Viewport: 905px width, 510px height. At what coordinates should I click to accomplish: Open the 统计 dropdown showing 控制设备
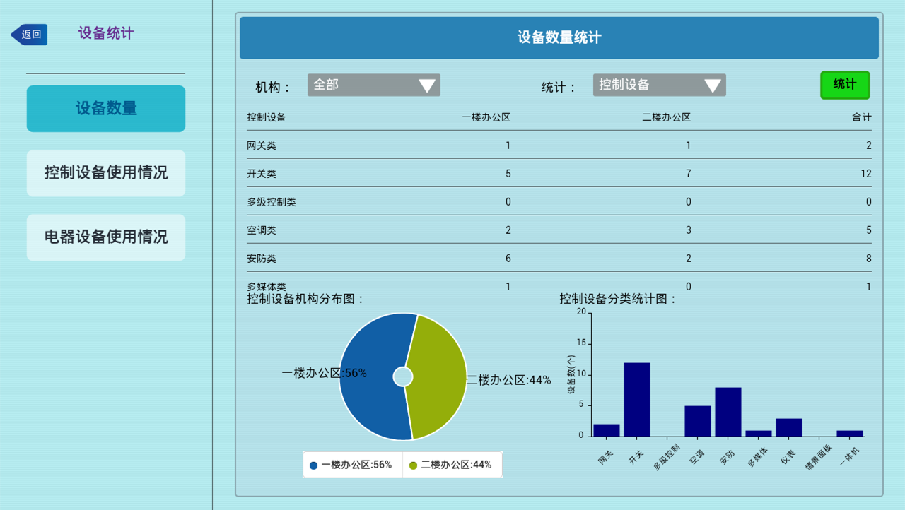coord(660,85)
